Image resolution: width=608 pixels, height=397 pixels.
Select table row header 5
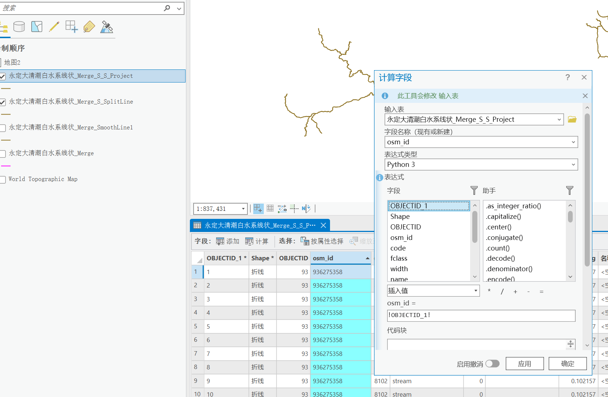(197, 326)
